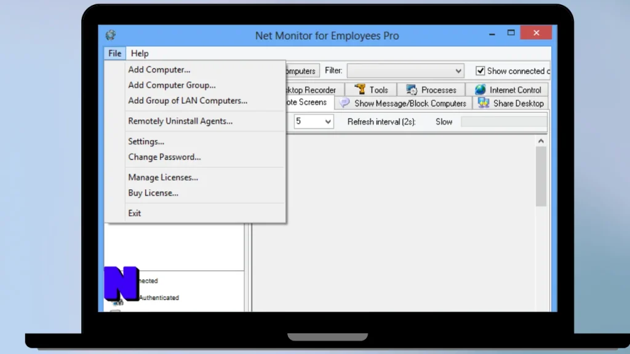The height and width of the screenshot is (354, 630).
Task: Switch to the Internet Control tab
Action: tap(508, 90)
